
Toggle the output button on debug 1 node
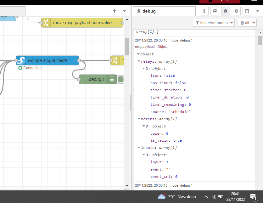pyautogui.click(x=120, y=79)
